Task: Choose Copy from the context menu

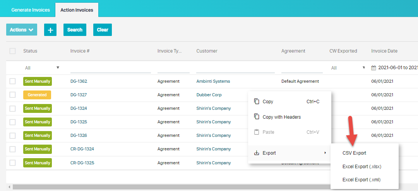Action: pos(290,102)
